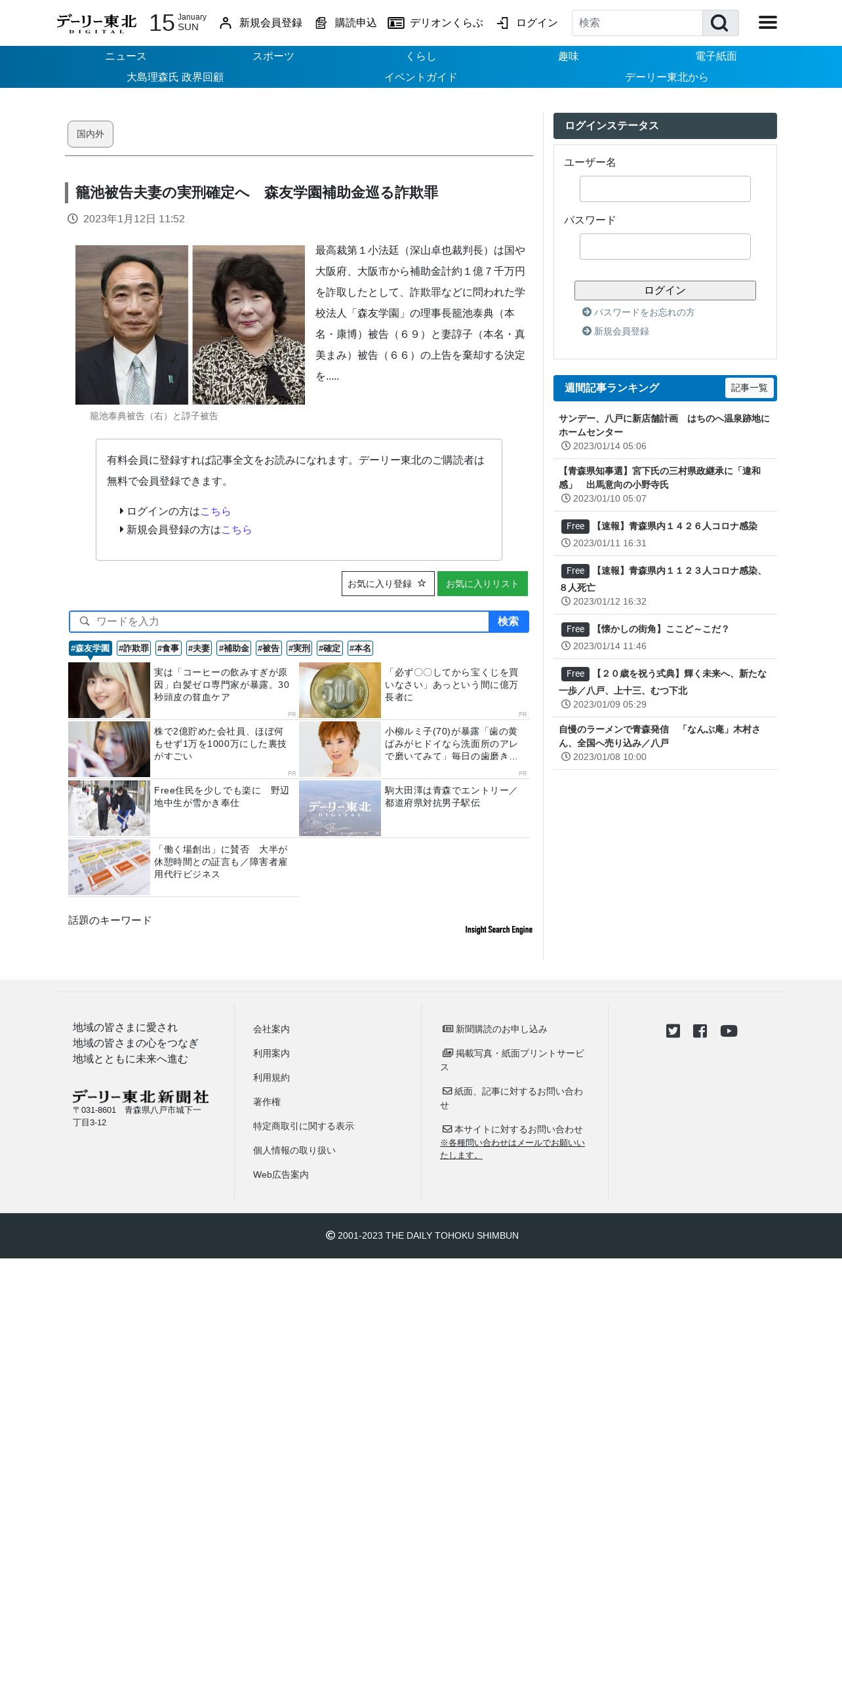The image size is (842, 1684).
Task: Click magnifier icon in keyword search box
Action: pos(85,621)
